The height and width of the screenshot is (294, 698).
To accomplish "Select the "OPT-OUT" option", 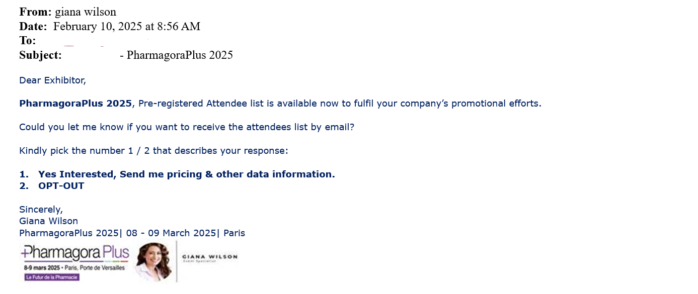I will point(61,185).
